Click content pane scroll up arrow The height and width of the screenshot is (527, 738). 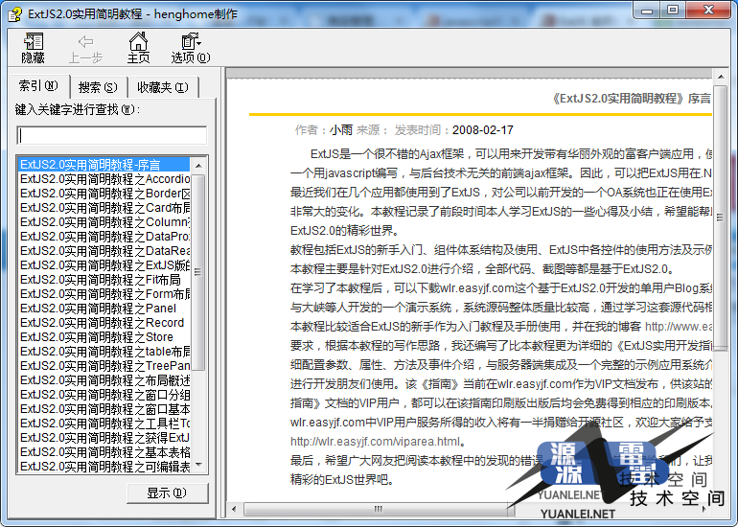(x=721, y=77)
